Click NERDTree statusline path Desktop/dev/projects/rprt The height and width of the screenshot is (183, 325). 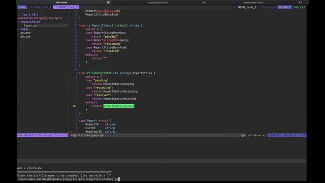tap(42, 135)
